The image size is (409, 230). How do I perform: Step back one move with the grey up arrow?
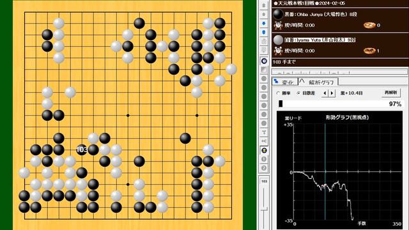pos(264,14)
